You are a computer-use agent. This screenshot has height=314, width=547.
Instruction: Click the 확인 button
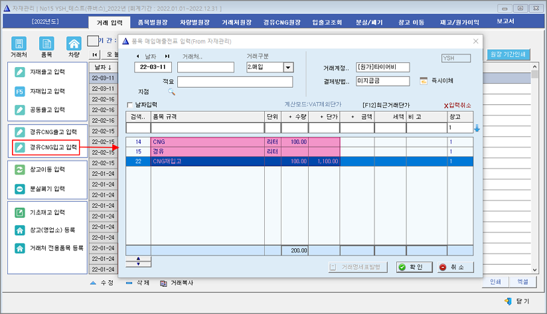[414, 268]
